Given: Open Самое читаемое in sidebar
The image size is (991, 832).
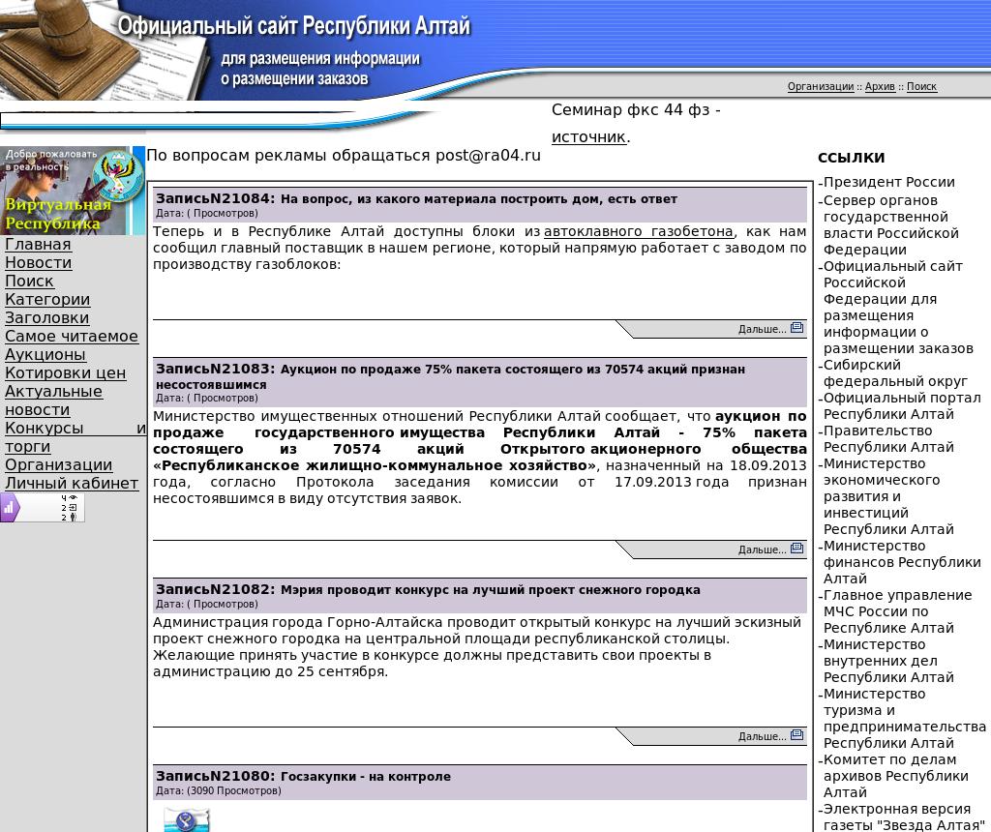Looking at the screenshot, I should click(72, 336).
